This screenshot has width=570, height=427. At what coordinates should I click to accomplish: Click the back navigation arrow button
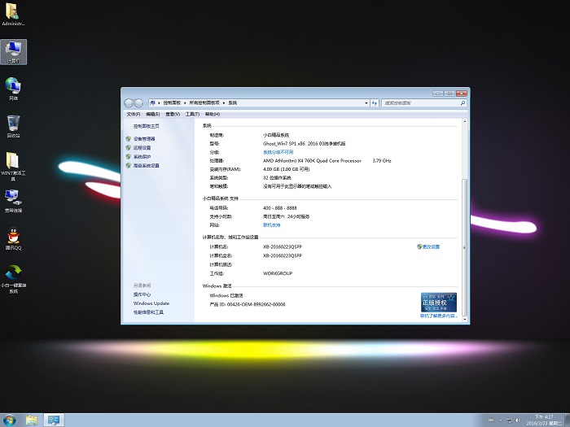coord(129,103)
